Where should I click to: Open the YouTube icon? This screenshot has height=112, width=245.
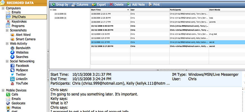12,83
